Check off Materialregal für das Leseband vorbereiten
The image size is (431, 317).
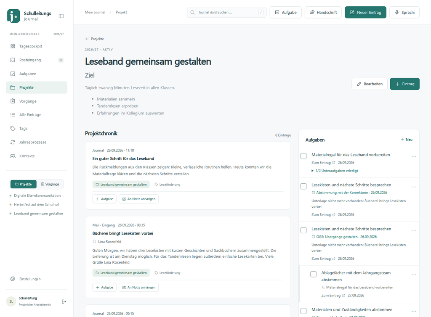coord(303,156)
